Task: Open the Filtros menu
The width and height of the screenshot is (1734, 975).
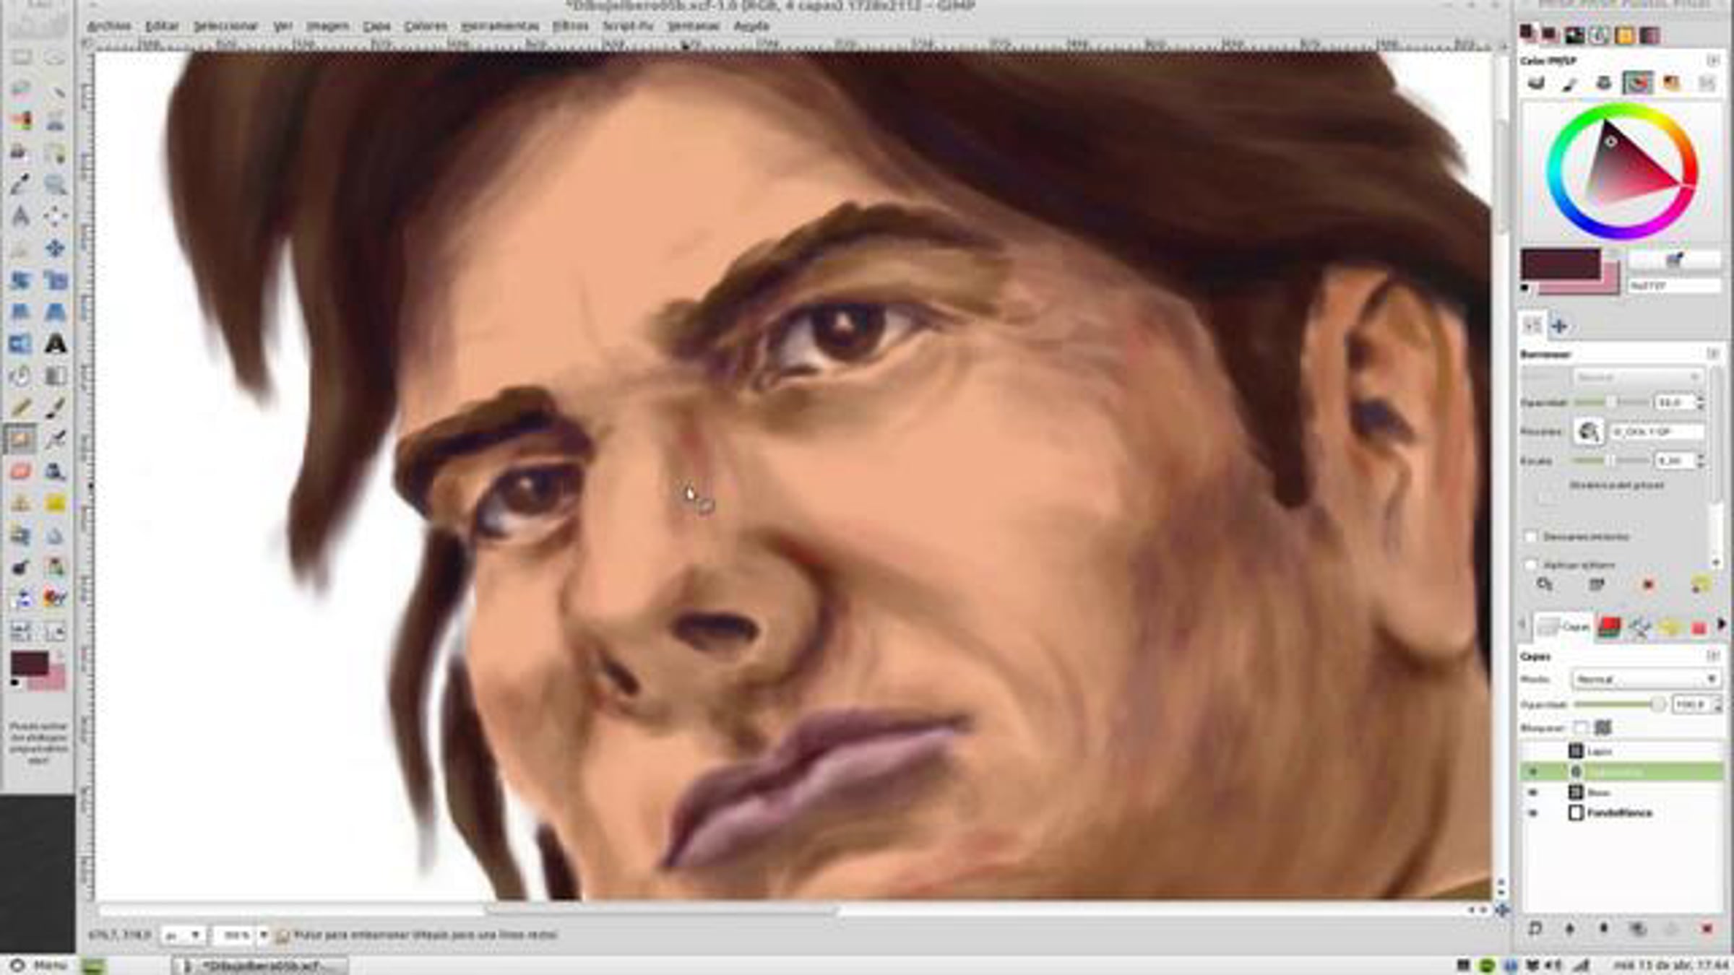Action: 570,26
